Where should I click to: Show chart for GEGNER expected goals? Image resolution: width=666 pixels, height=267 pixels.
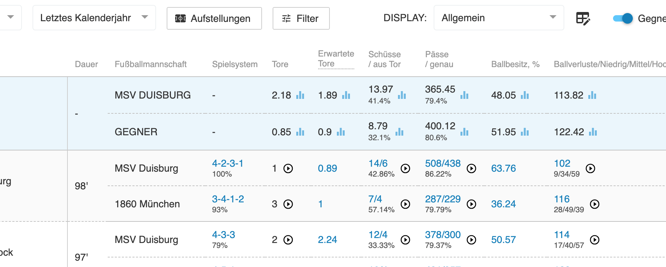[x=341, y=132]
